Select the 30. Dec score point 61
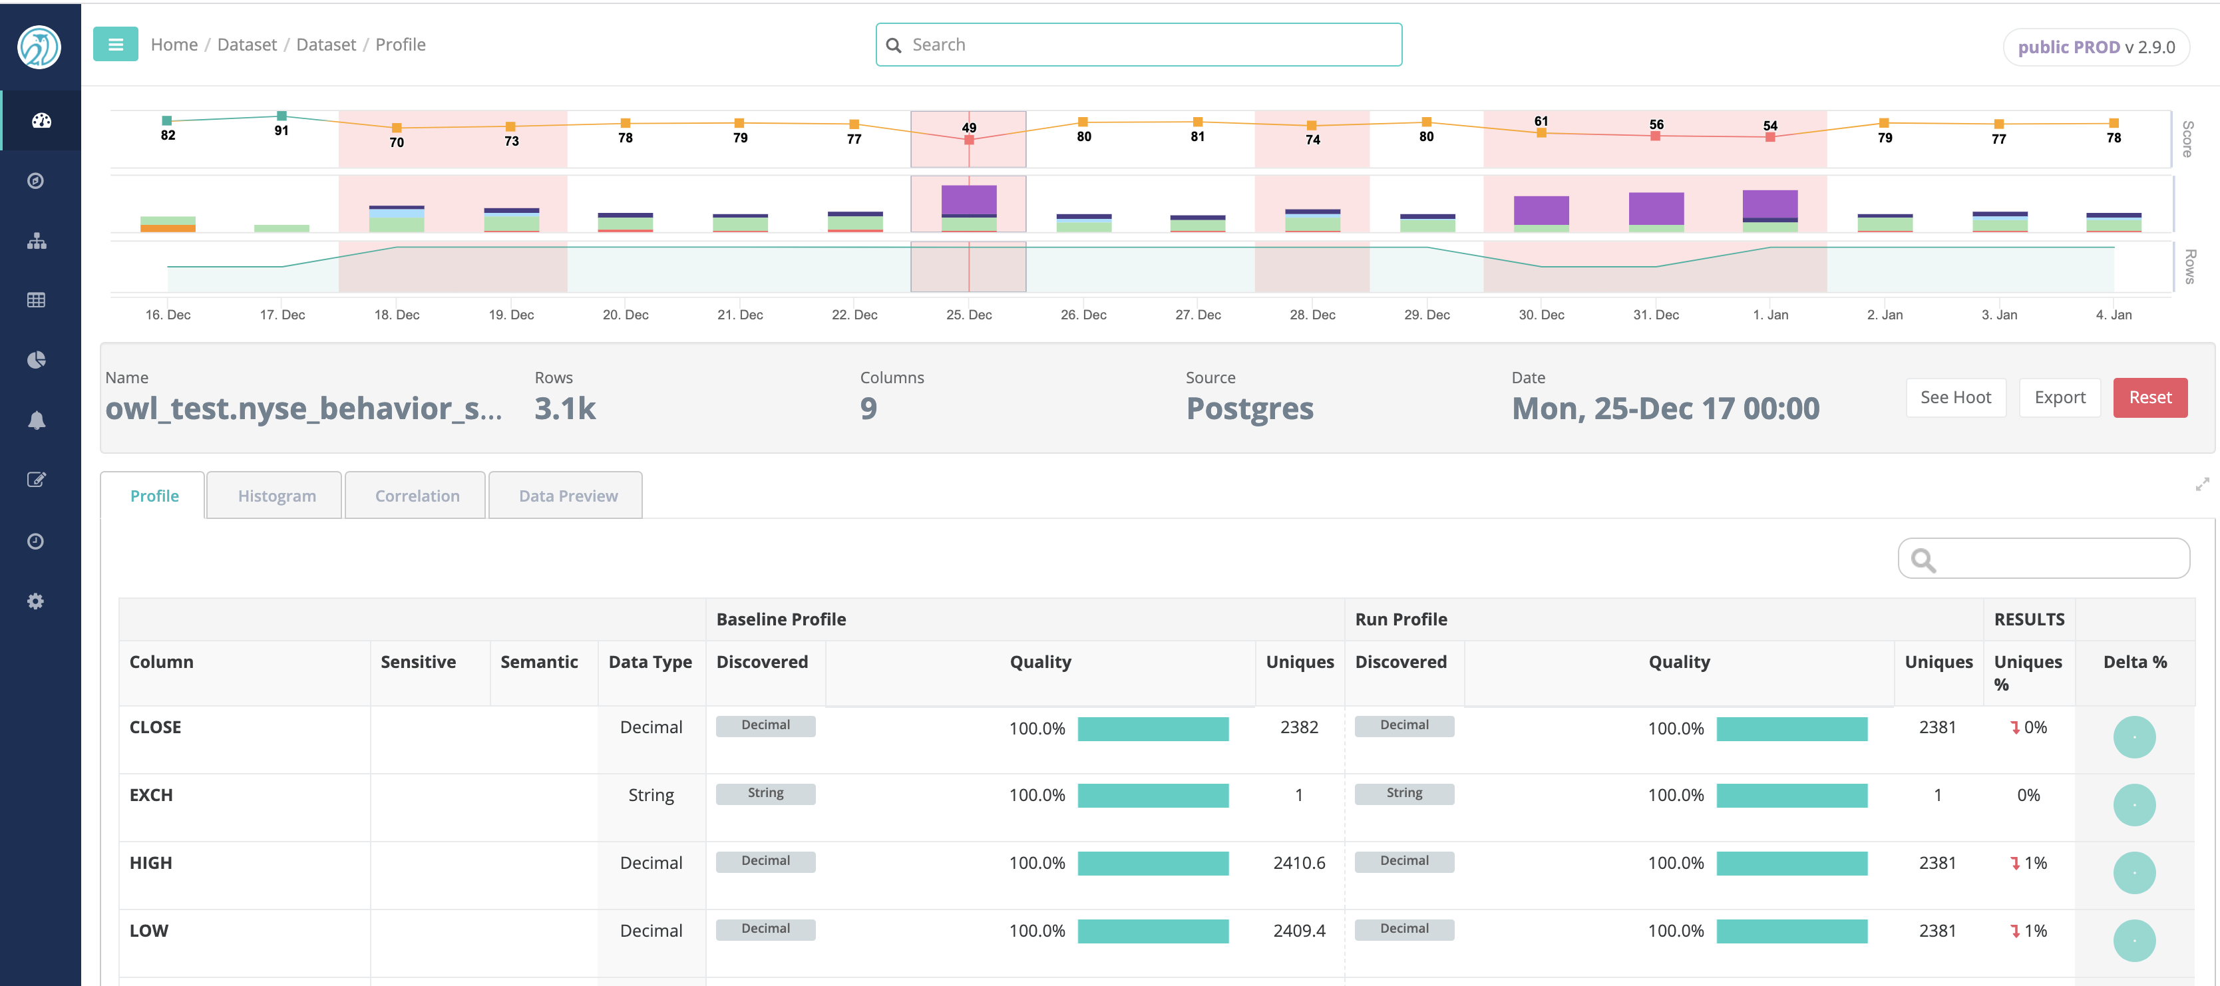The image size is (2220, 986). click(1541, 133)
